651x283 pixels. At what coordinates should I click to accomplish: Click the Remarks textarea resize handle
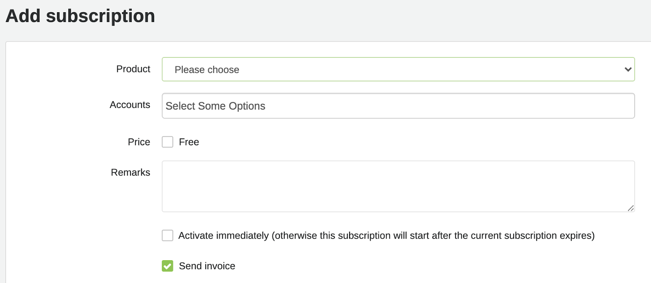631,208
